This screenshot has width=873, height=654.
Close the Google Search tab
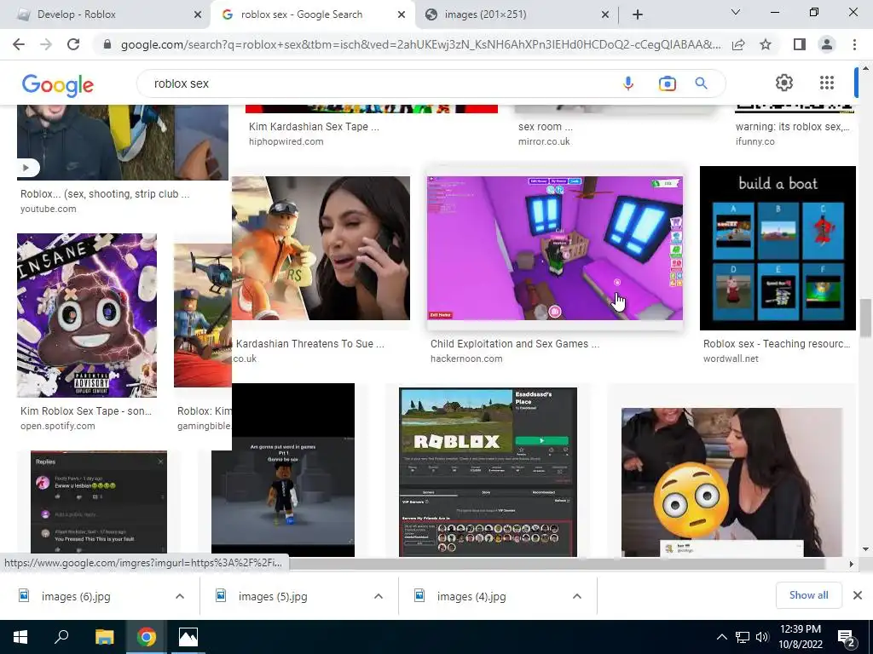pyautogui.click(x=402, y=14)
